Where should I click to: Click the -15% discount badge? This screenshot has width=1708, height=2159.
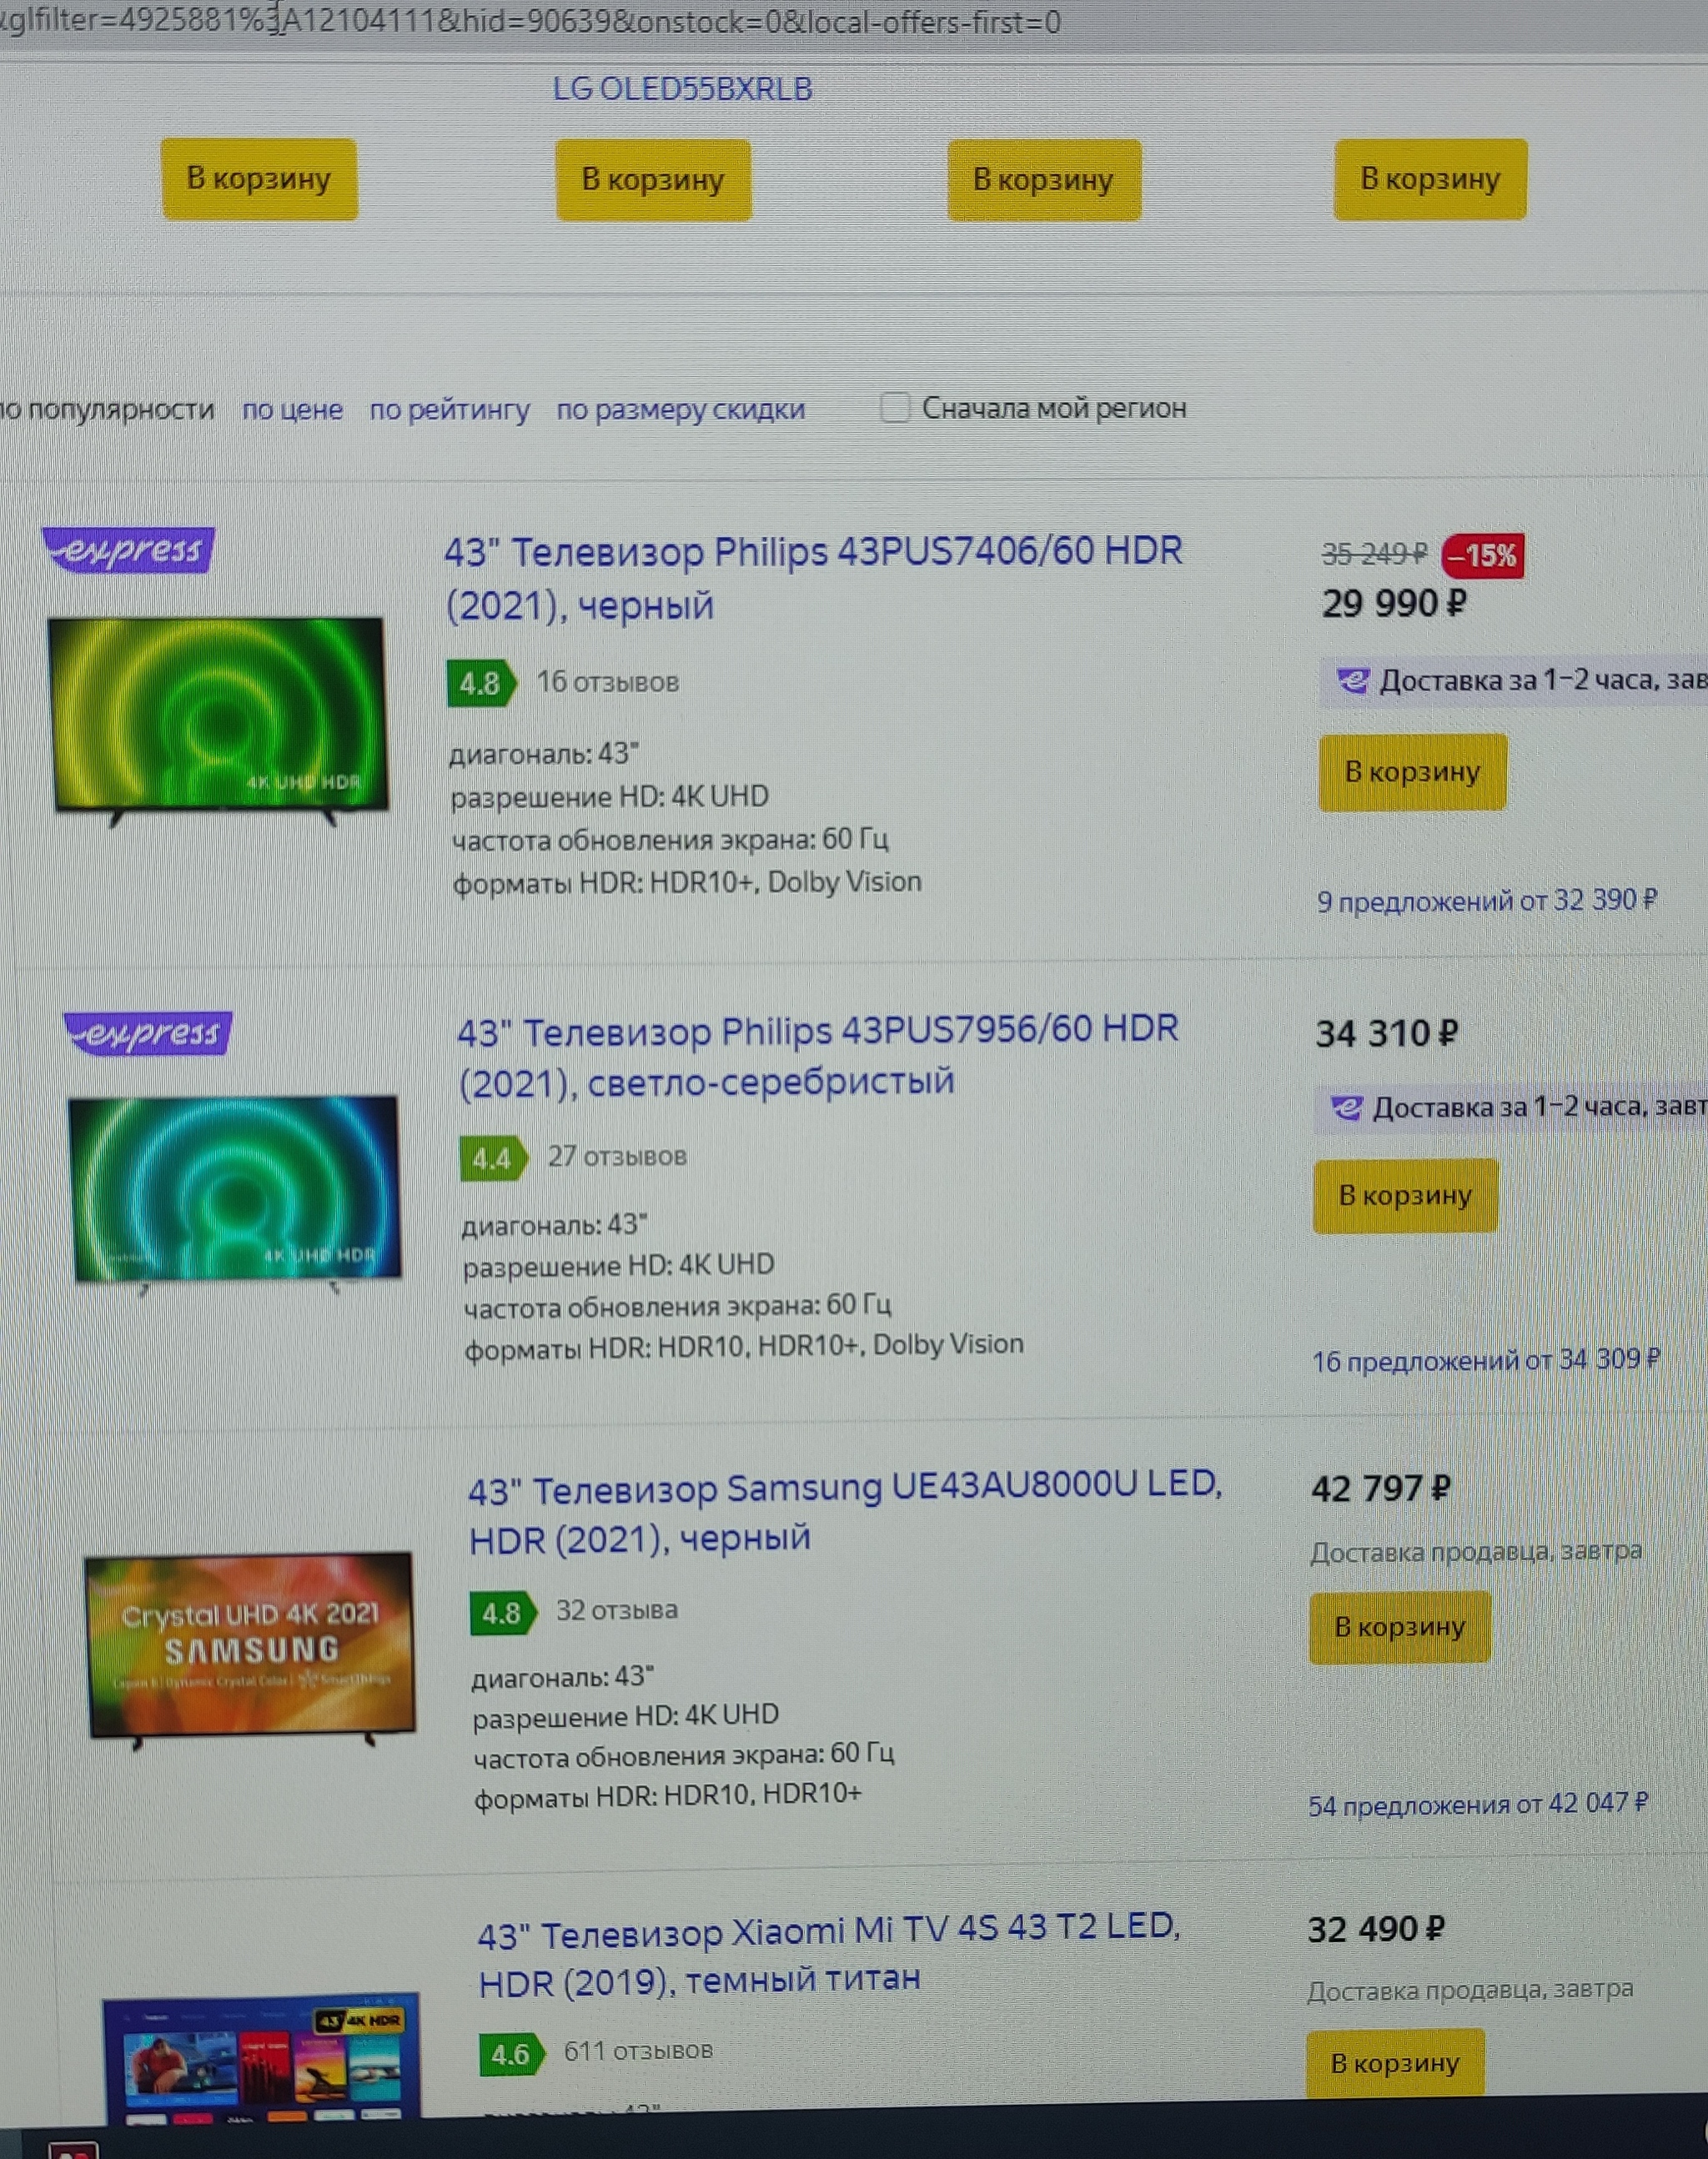click(1483, 556)
